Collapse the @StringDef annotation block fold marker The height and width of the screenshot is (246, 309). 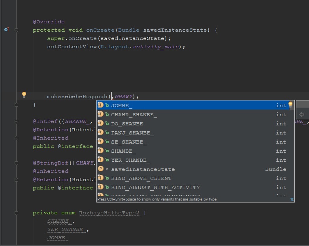(x=16, y=163)
